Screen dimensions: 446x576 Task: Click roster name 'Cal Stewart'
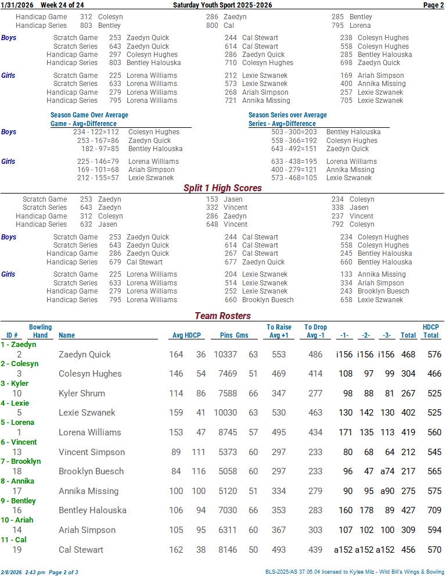click(x=81, y=550)
